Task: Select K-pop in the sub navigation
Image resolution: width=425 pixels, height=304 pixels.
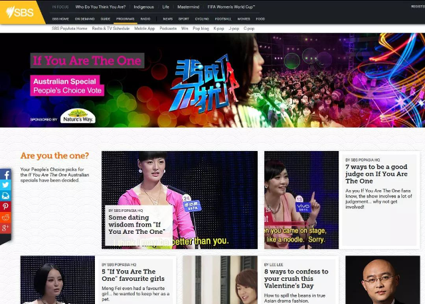Action: [218, 28]
